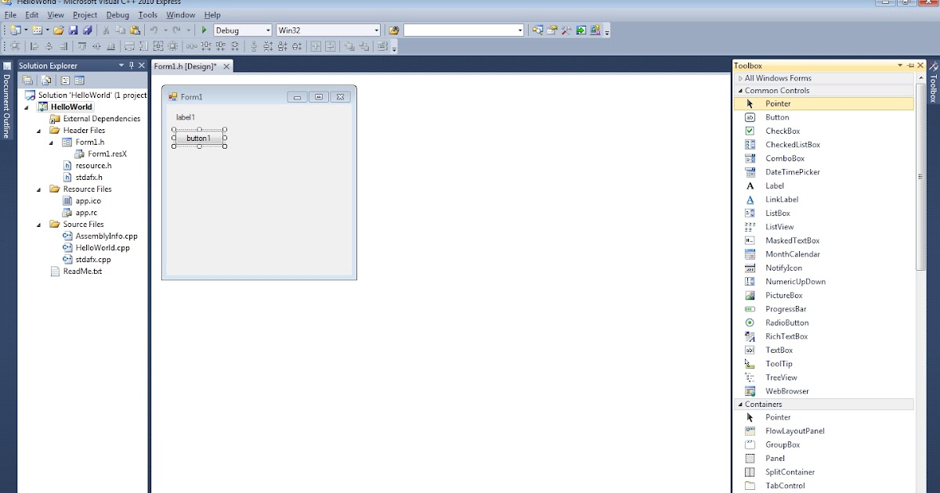Viewport: 940px width, 493px height.
Task: Close the Form1.h [Design] tab
Action: (x=226, y=67)
